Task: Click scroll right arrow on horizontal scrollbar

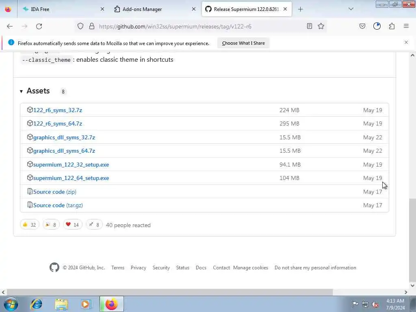Action: click(406, 292)
